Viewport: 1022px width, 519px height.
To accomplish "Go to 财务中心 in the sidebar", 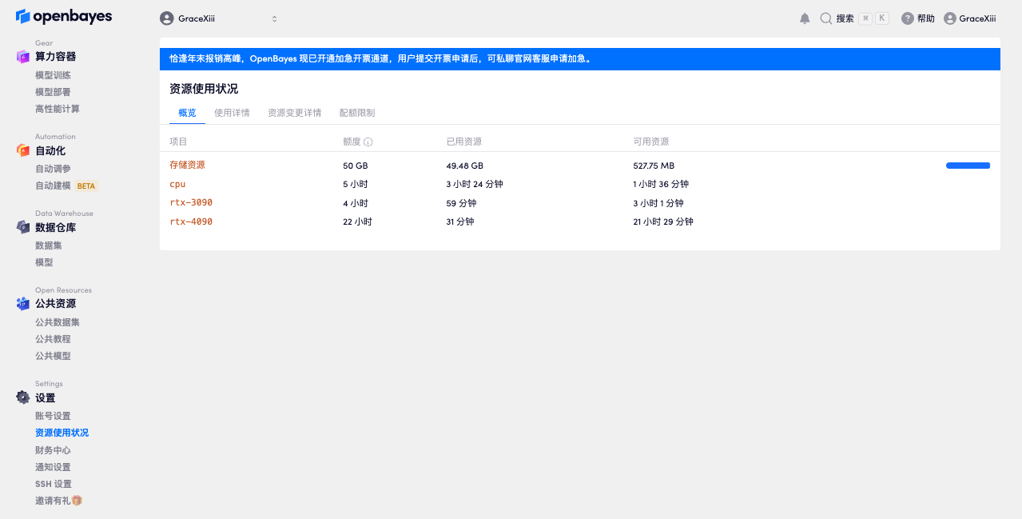I will tap(53, 450).
